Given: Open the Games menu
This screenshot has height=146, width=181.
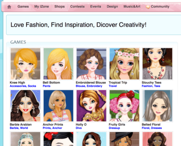Looking at the screenshot, I should pos(23,7).
